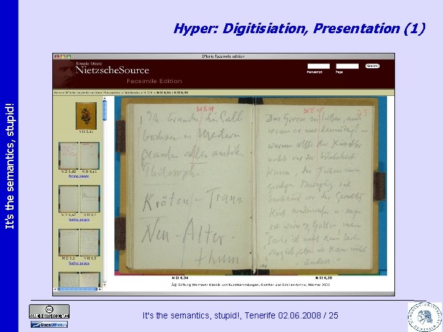Click the Creative Commons license badge

49,312
